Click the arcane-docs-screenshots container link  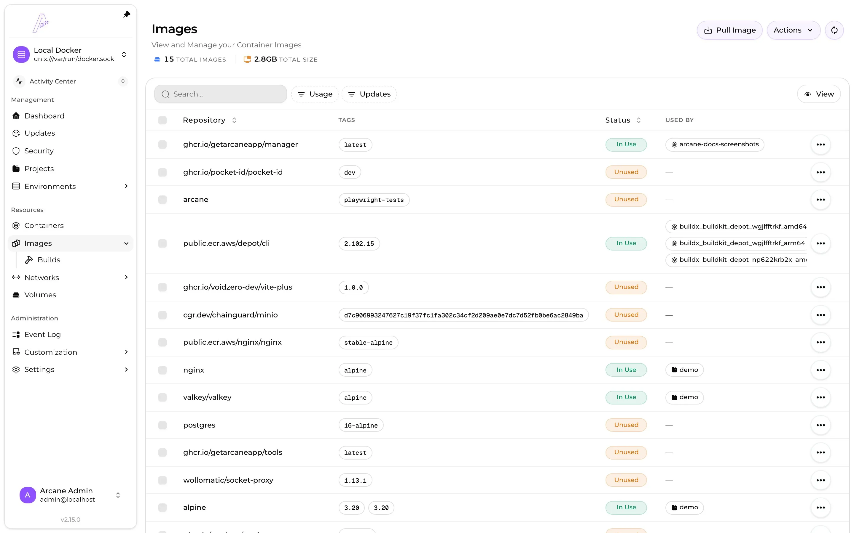tap(715, 145)
